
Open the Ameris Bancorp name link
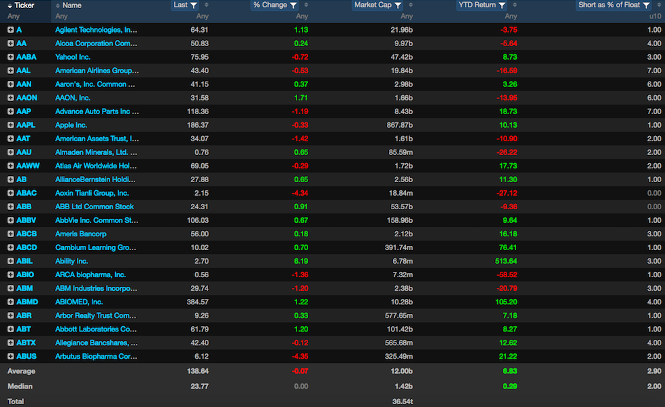81,234
